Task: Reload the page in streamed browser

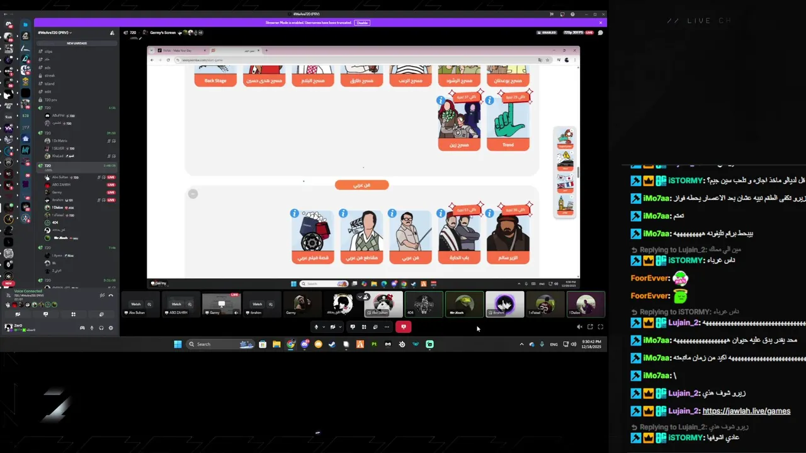Action: [168, 60]
